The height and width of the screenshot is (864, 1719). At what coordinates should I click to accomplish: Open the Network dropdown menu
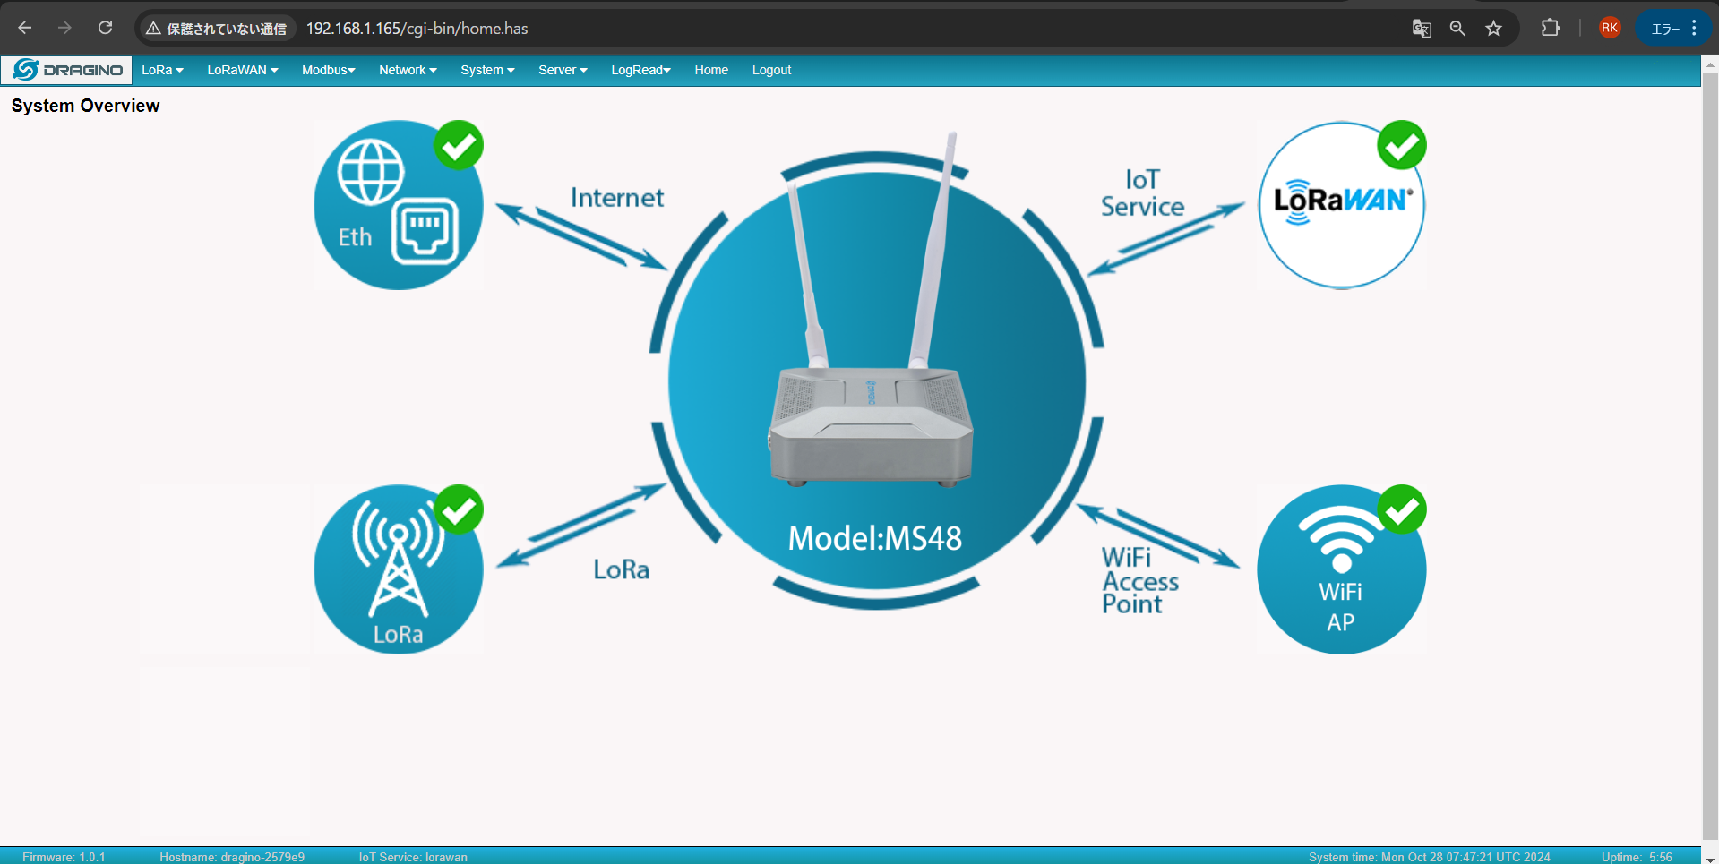408,70
